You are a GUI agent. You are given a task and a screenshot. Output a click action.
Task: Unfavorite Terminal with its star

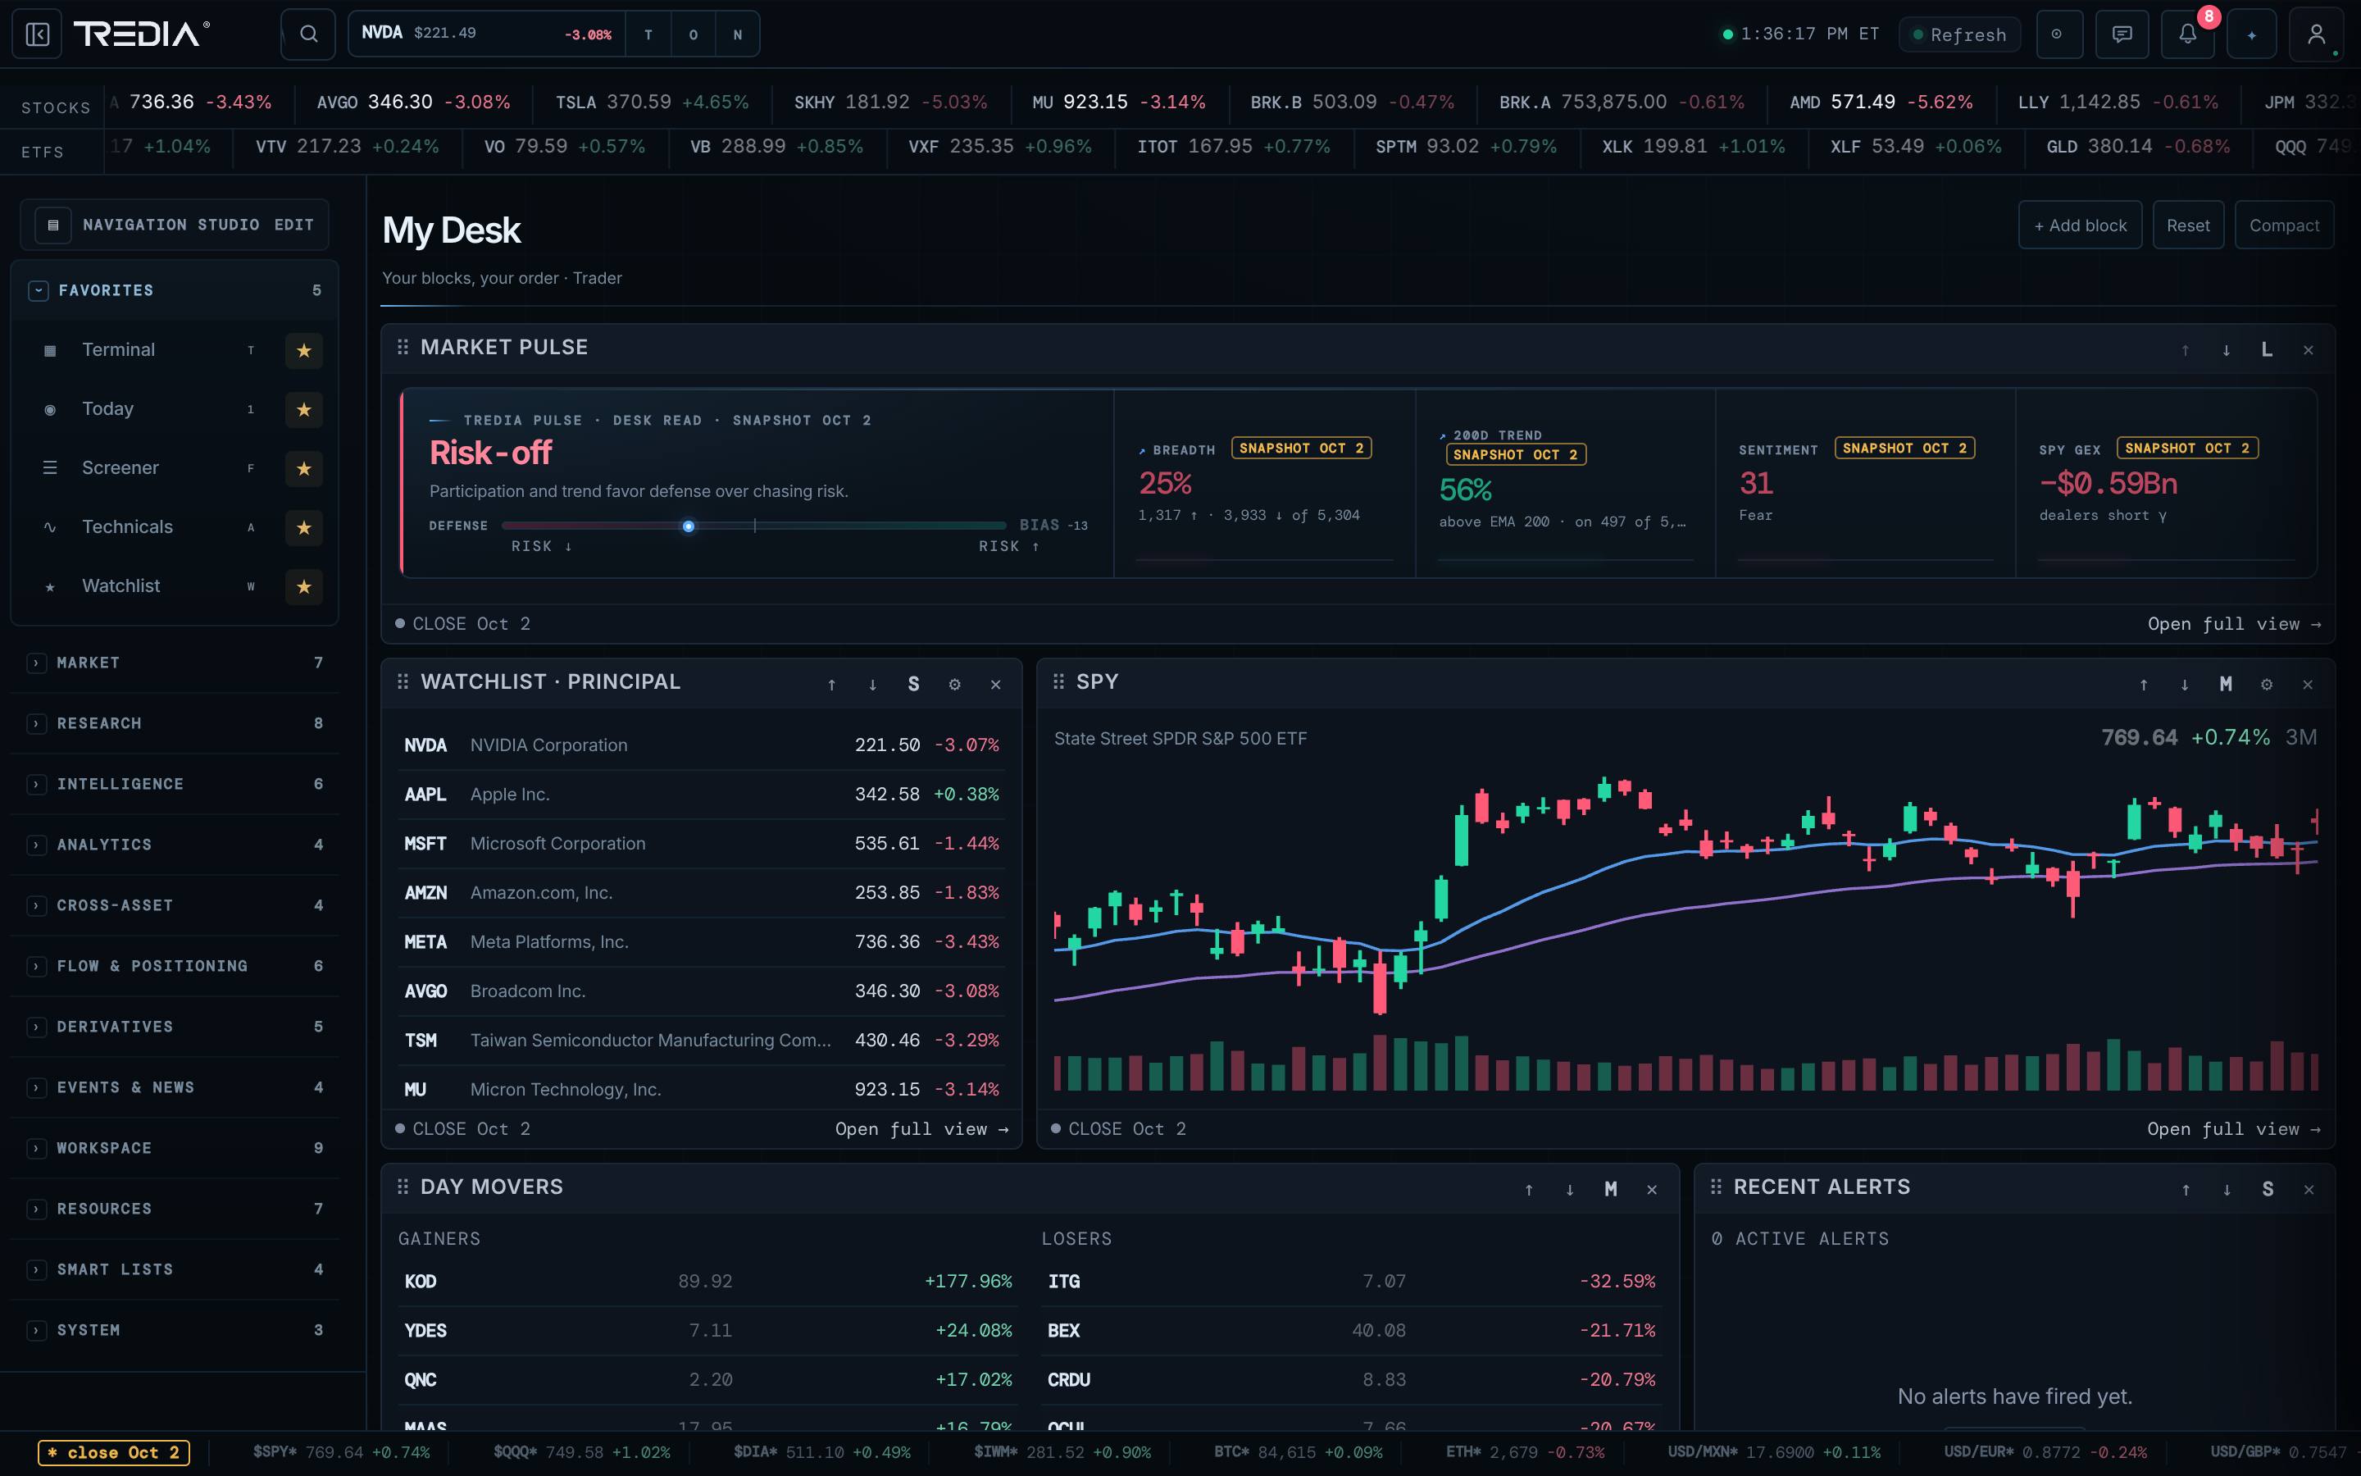(303, 350)
